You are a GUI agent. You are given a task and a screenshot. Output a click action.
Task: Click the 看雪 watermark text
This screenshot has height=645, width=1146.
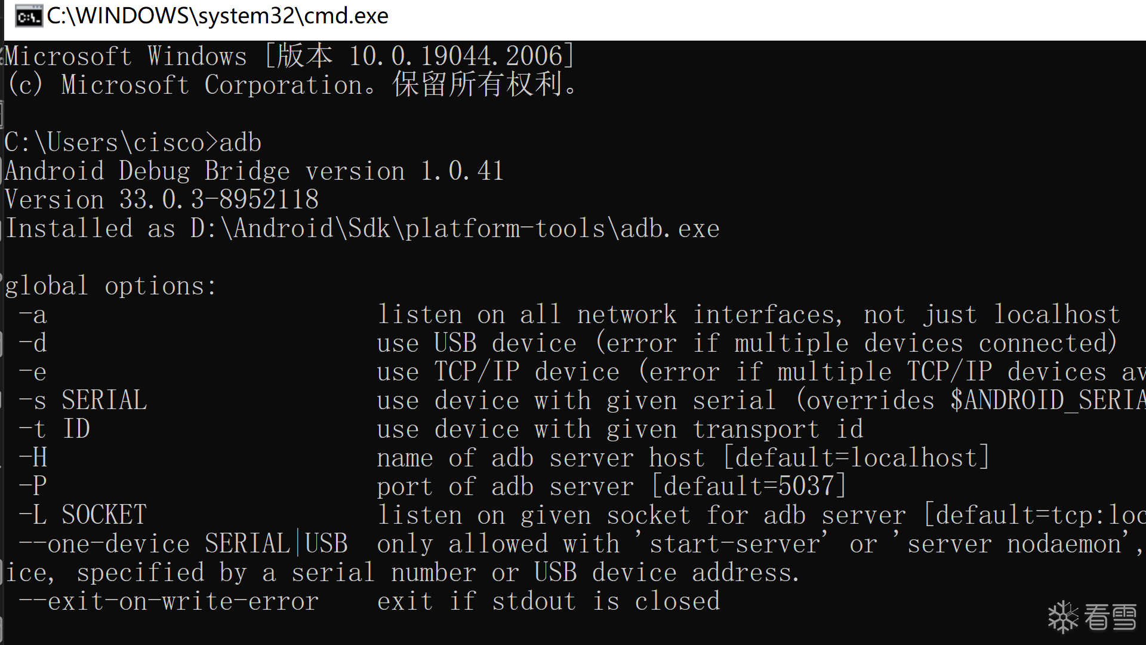1110,617
